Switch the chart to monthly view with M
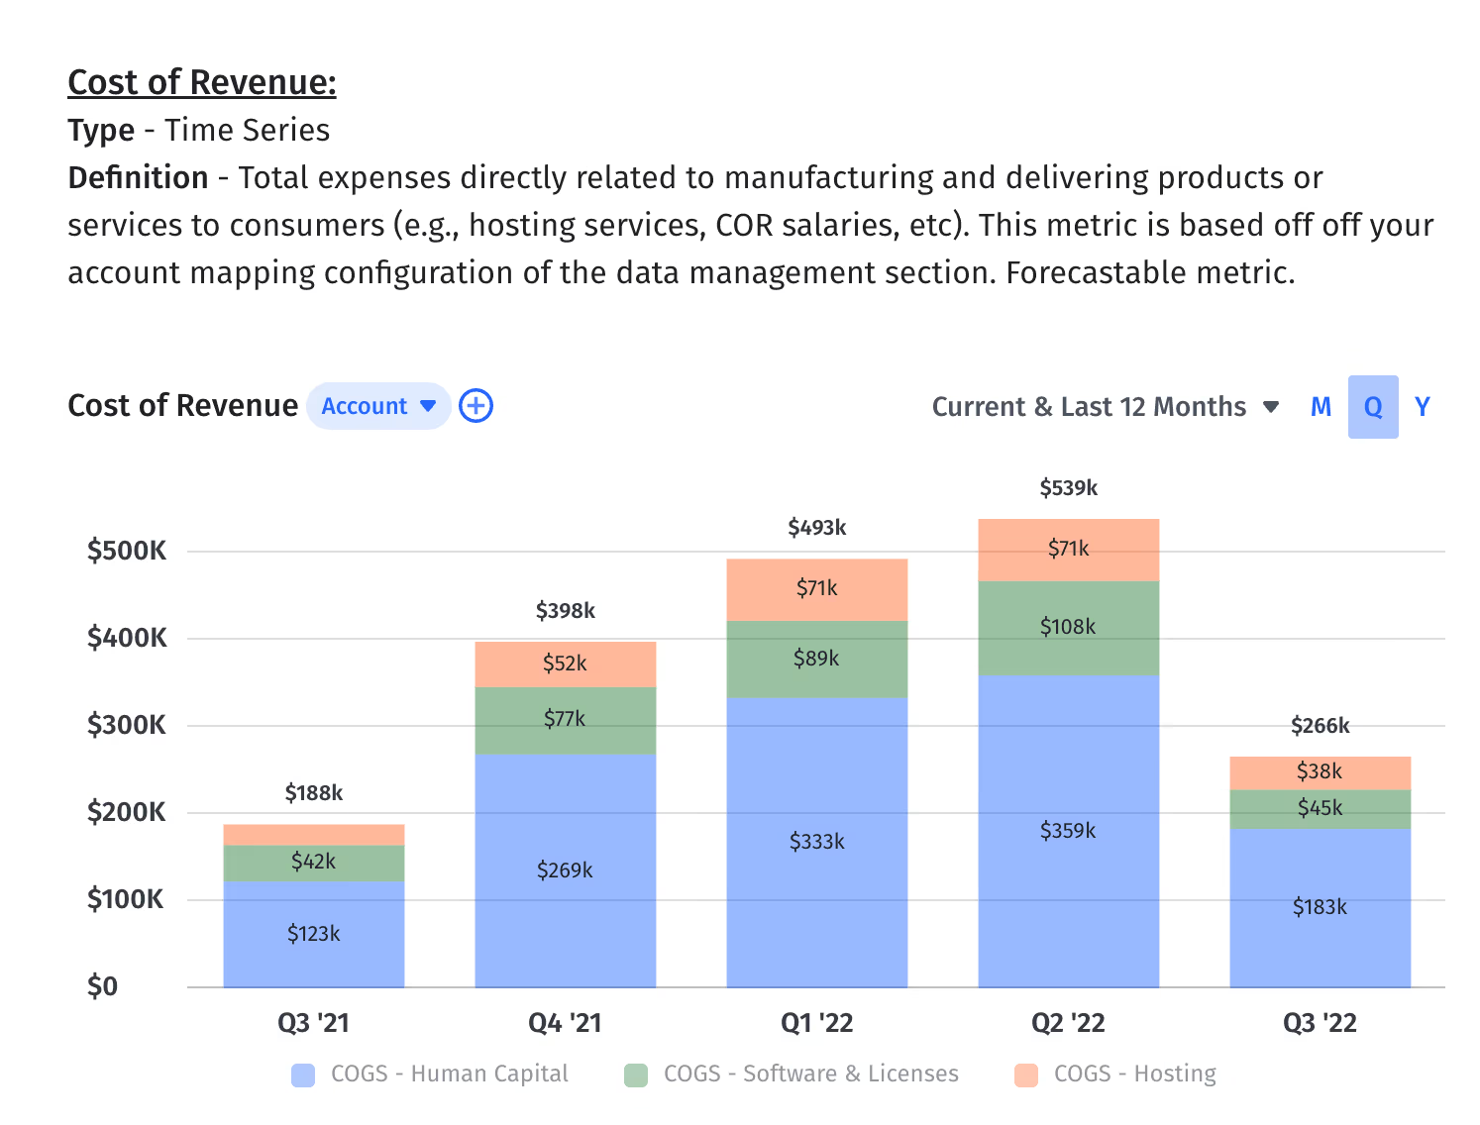The image size is (1480, 1125). [1320, 406]
